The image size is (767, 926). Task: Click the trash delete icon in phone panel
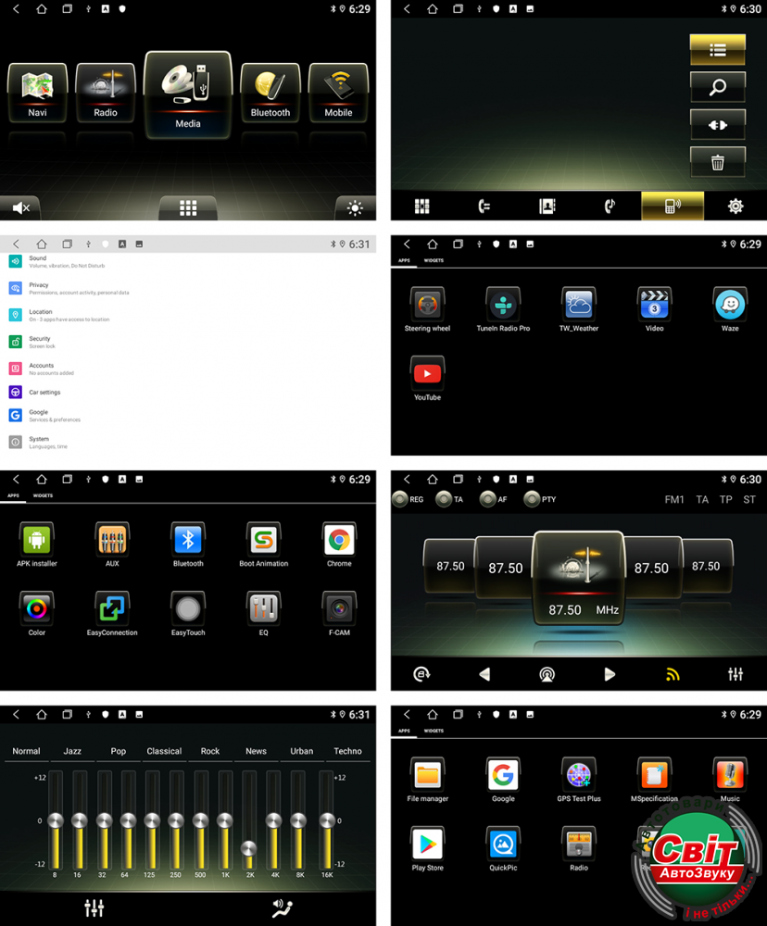tap(717, 162)
